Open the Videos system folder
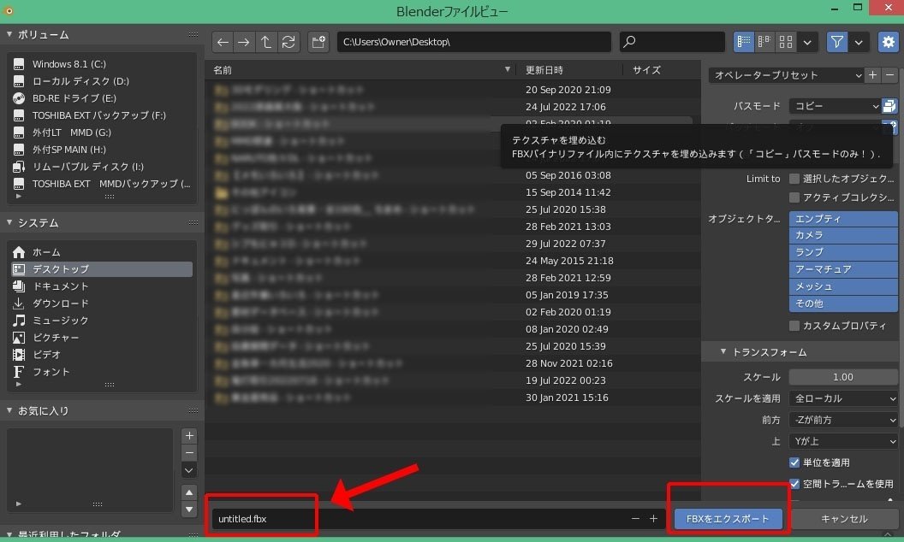Screen dimensions: 904x542 point(102,355)
